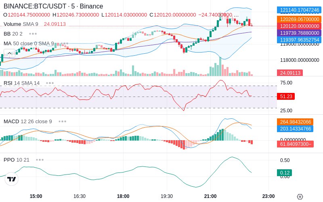Click orange price label 120269.067

pyautogui.click(x=299, y=19)
